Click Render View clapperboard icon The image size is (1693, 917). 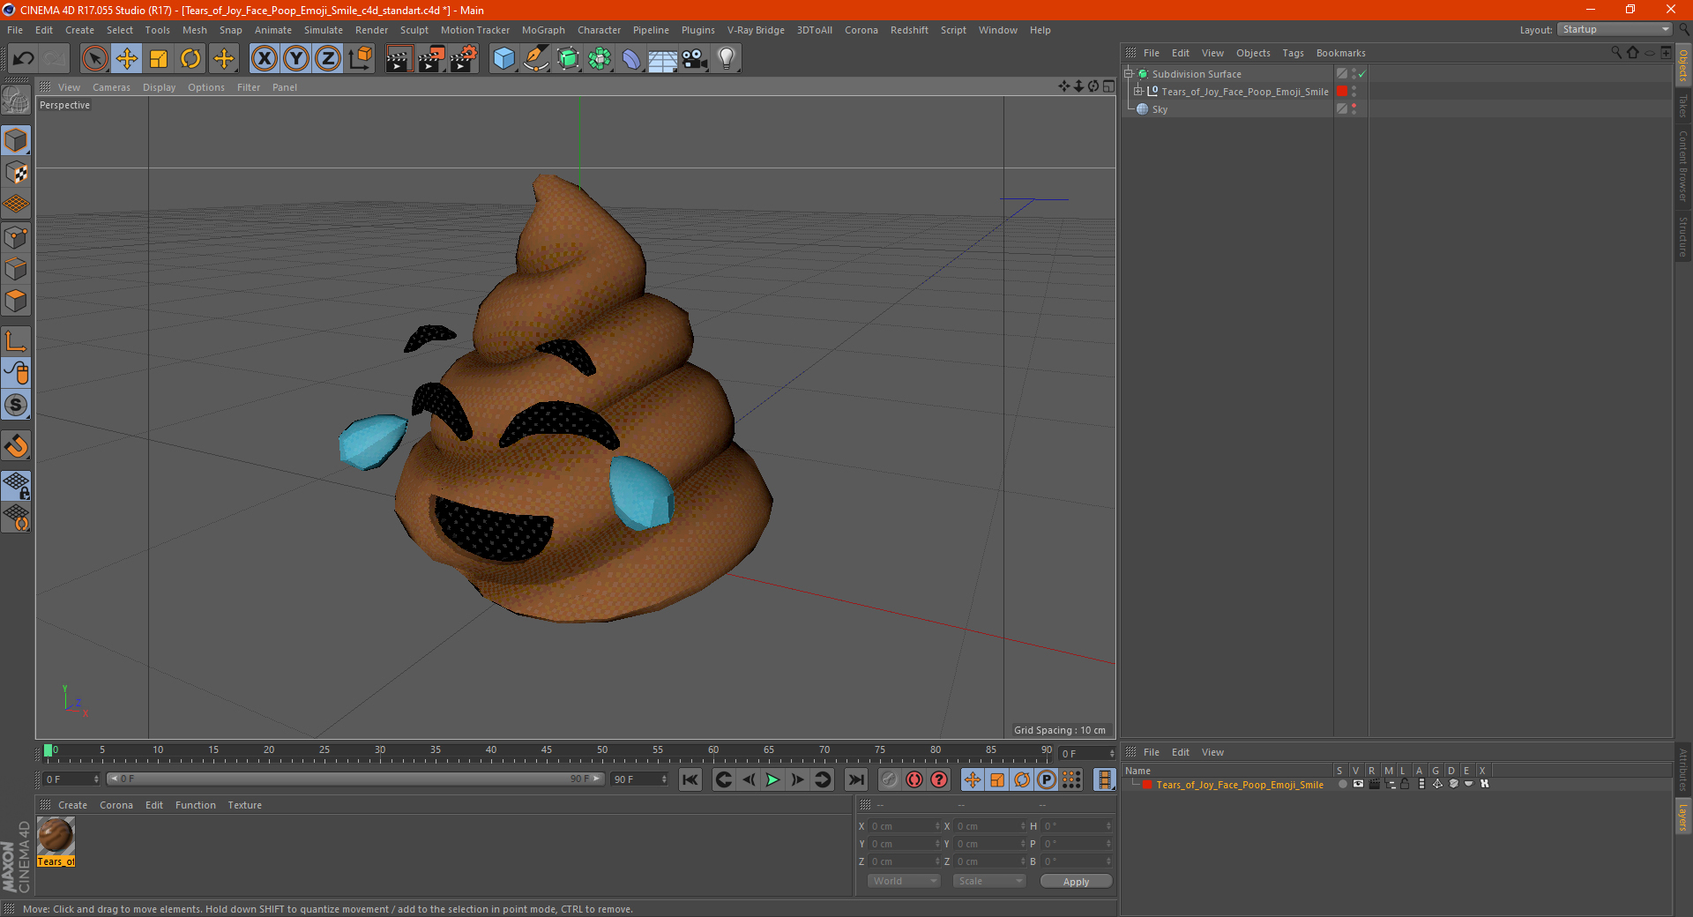coord(399,59)
